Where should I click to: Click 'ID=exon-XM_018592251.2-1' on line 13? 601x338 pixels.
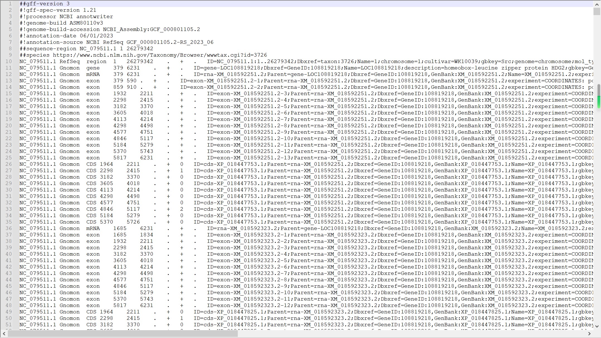(220, 81)
